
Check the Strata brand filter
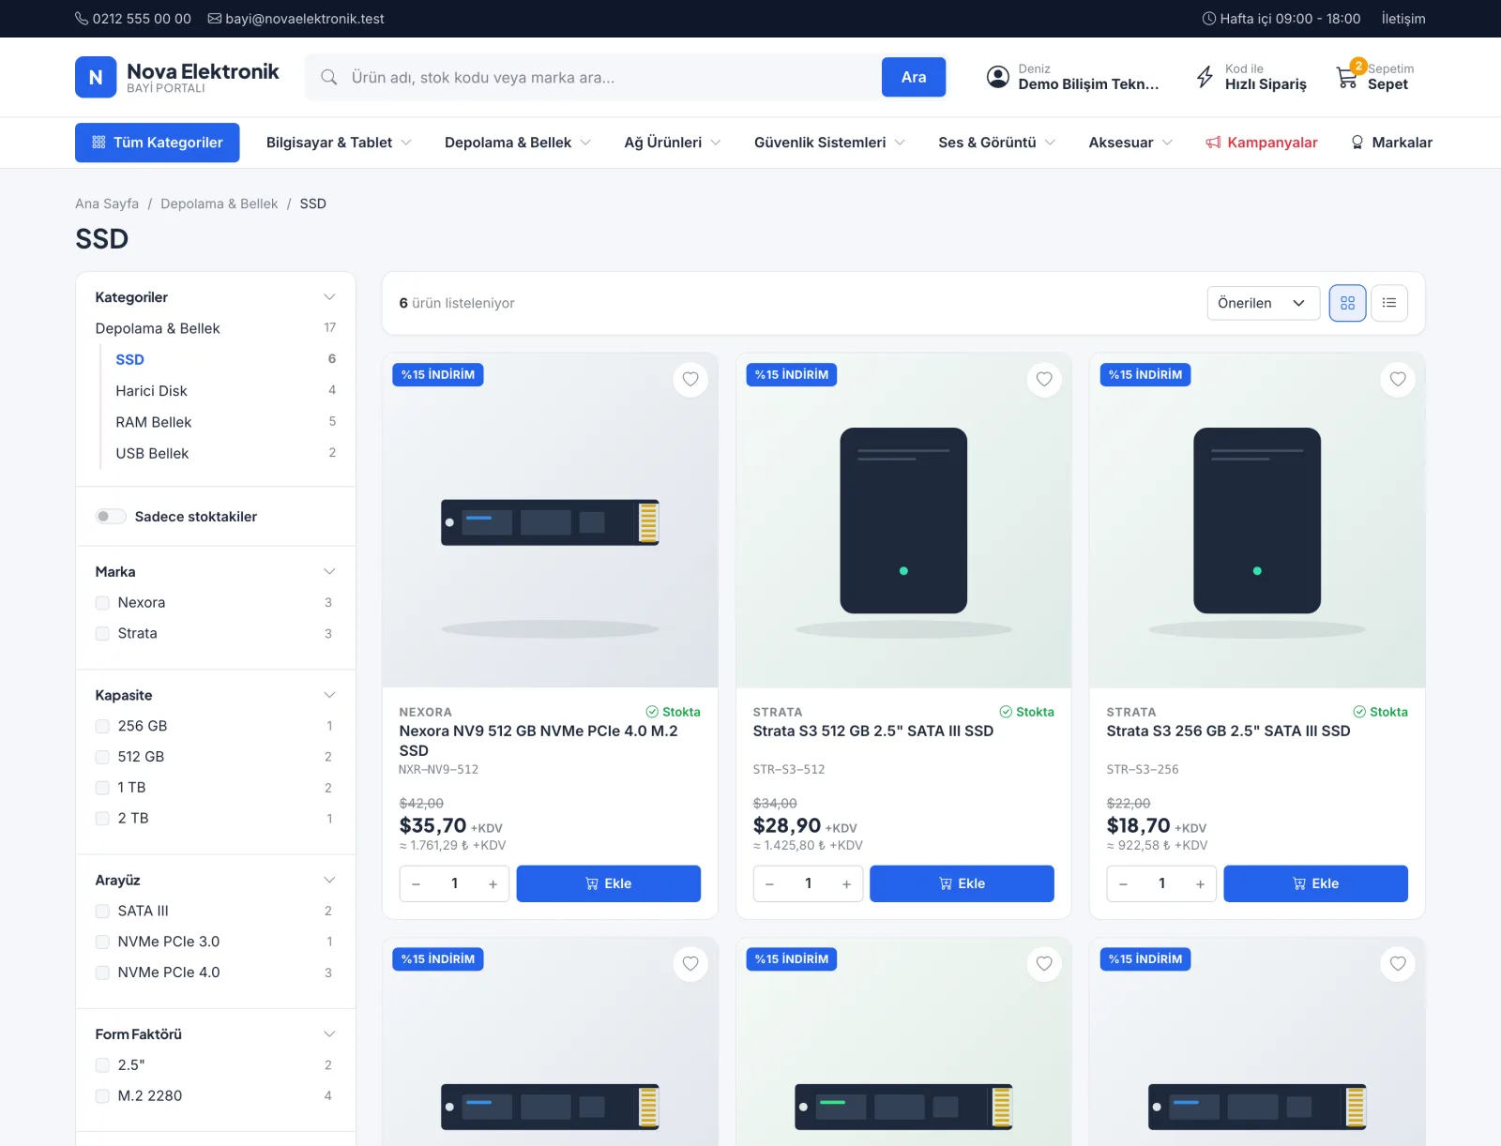point(102,634)
